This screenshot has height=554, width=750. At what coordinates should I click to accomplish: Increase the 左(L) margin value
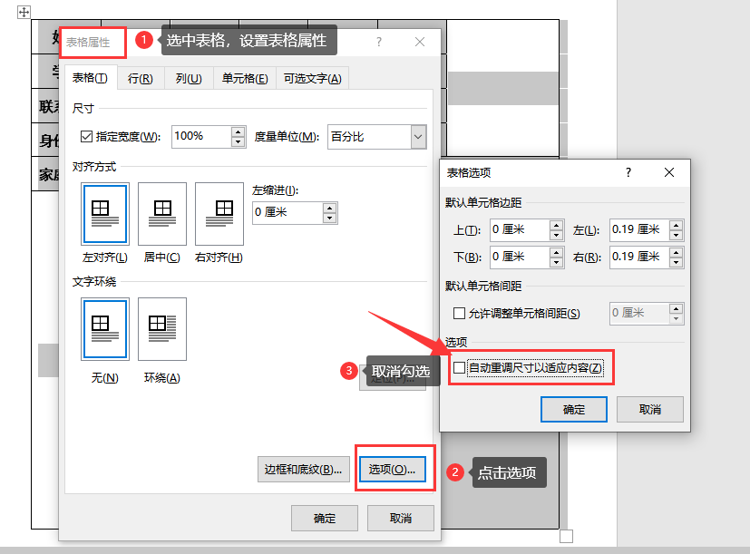point(676,226)
